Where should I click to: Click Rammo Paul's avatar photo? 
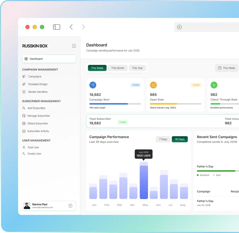click(27, 206)
